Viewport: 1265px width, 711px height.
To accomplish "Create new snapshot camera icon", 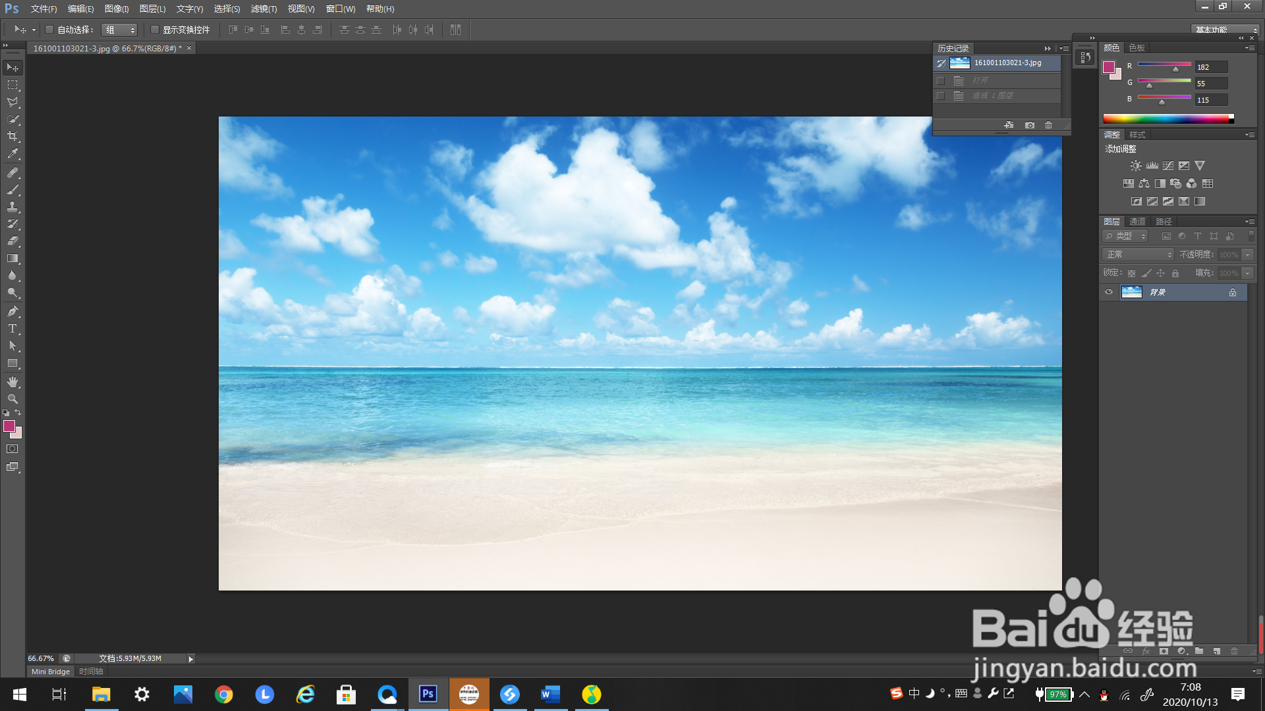I will (x=1030, y=125).
